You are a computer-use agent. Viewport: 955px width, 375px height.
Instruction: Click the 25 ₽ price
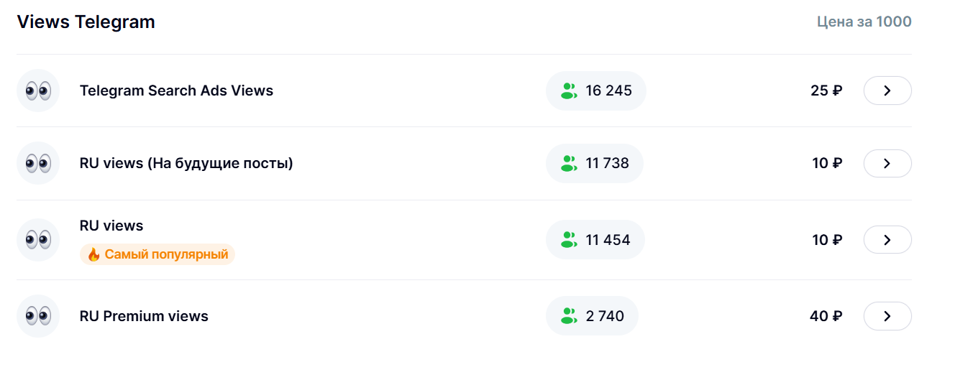(826, 91)
